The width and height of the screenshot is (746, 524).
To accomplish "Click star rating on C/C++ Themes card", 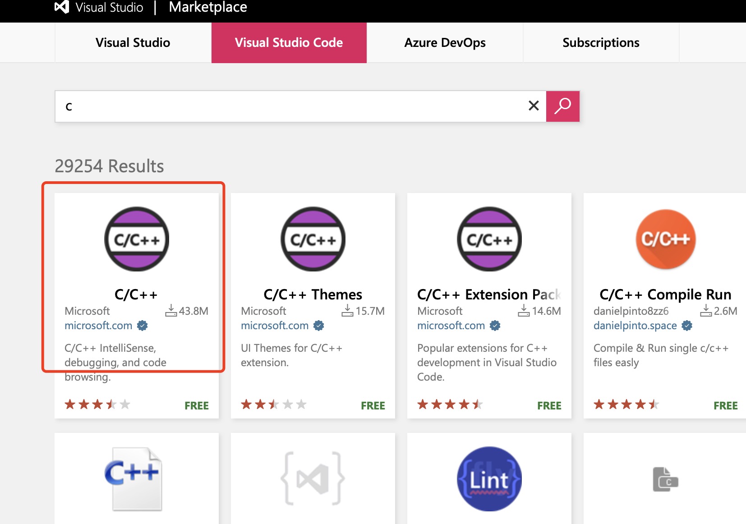I will coord(274,404).
